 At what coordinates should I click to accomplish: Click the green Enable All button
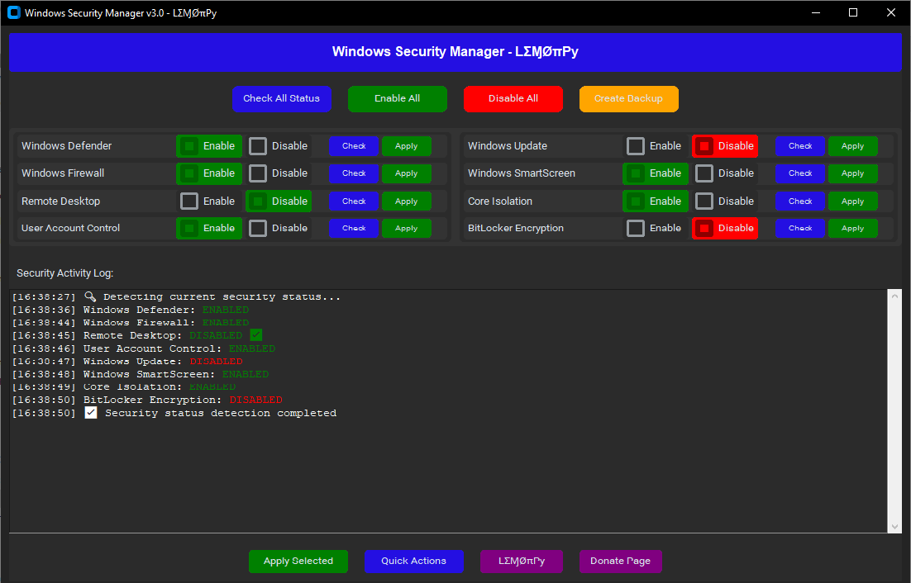coord(397,98)
